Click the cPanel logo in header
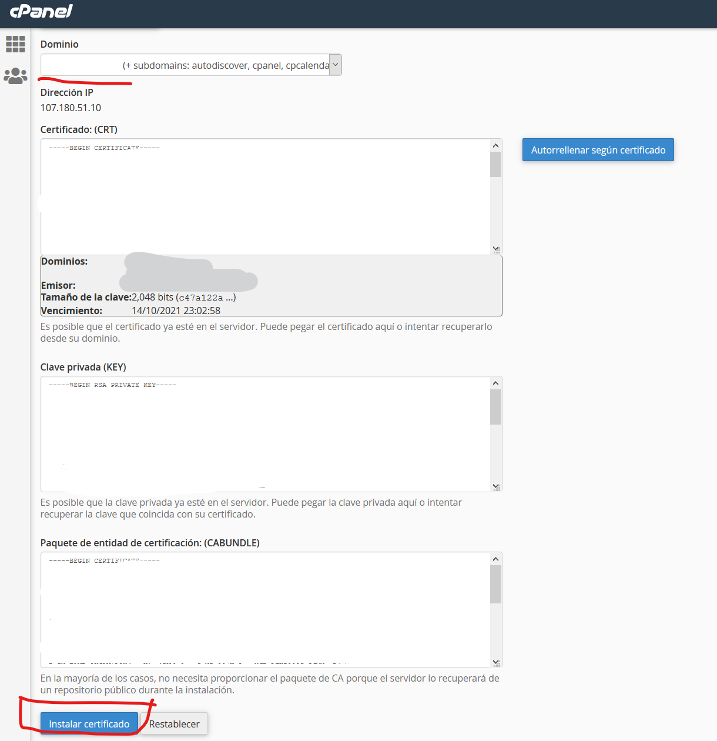Viewport: 717px width, 741px height. coord(41,11)
